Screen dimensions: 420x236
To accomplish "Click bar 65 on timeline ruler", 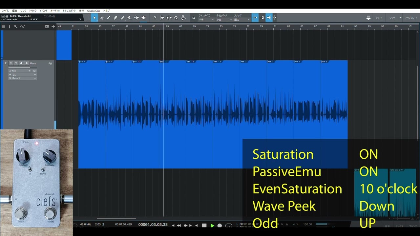I will pyautogui.click(x=167, y=27).
